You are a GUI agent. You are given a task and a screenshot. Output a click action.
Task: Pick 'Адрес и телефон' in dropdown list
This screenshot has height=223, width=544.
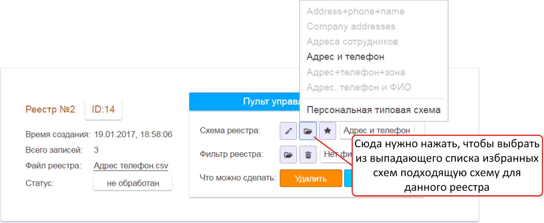coord(345,57)
